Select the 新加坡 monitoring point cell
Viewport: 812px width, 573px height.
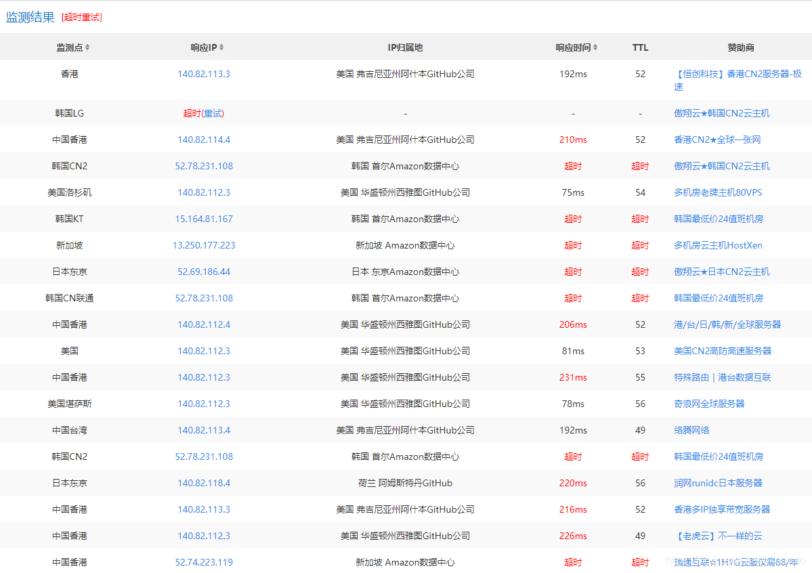[x=69, y=245]
